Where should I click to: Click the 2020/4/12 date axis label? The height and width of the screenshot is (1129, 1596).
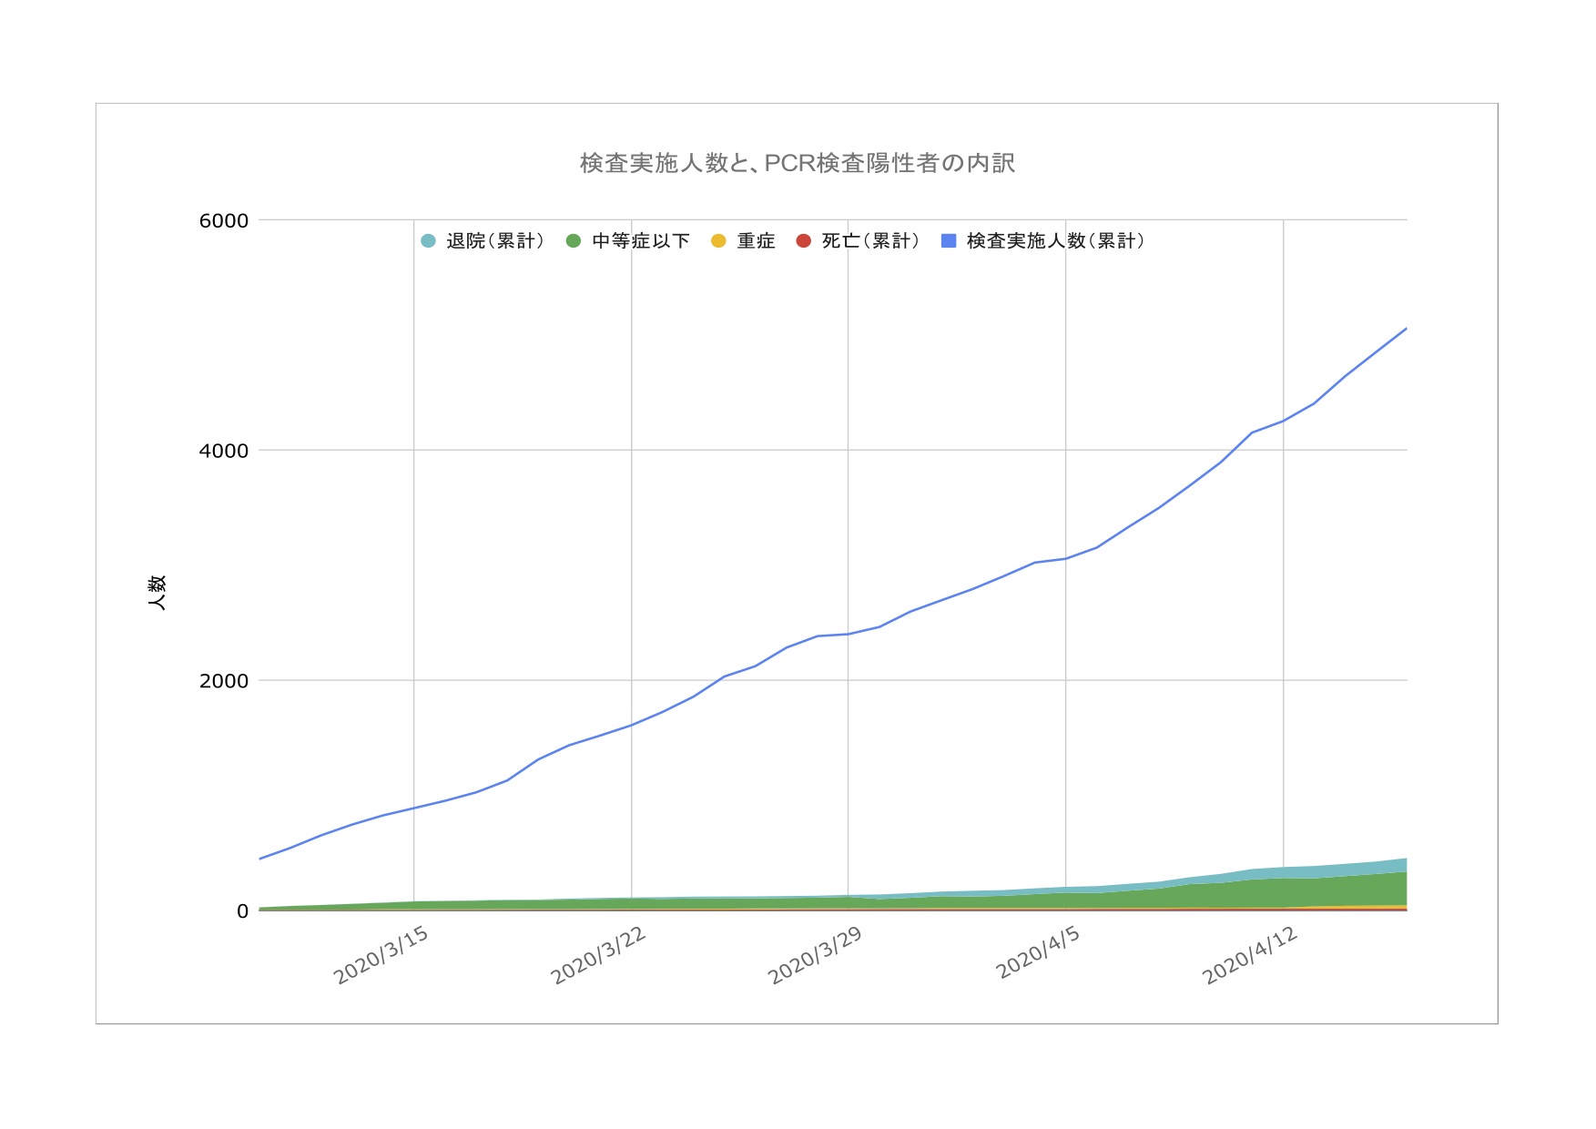click(1250, 956)
